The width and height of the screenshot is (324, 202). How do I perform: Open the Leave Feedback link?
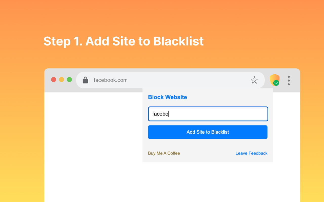tap(251, 153)
